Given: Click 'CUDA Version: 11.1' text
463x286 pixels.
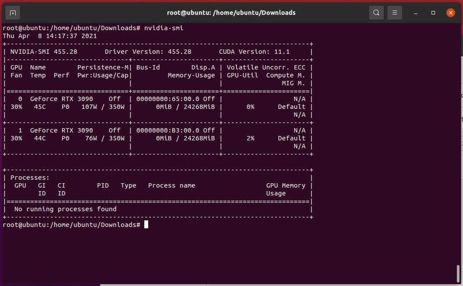Looking at the screenshot, I should 254,52.
